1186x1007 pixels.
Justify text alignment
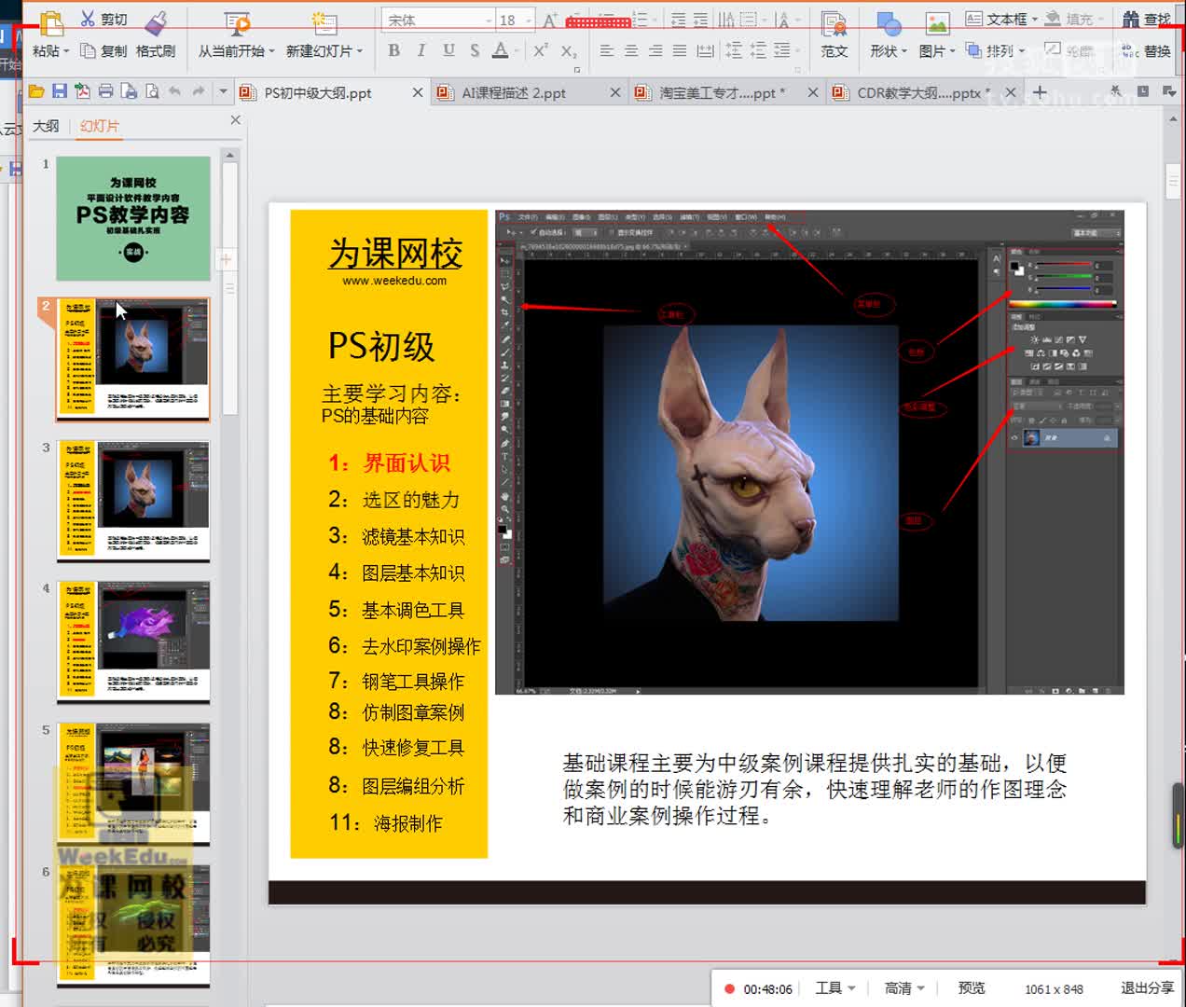[680, 50]
